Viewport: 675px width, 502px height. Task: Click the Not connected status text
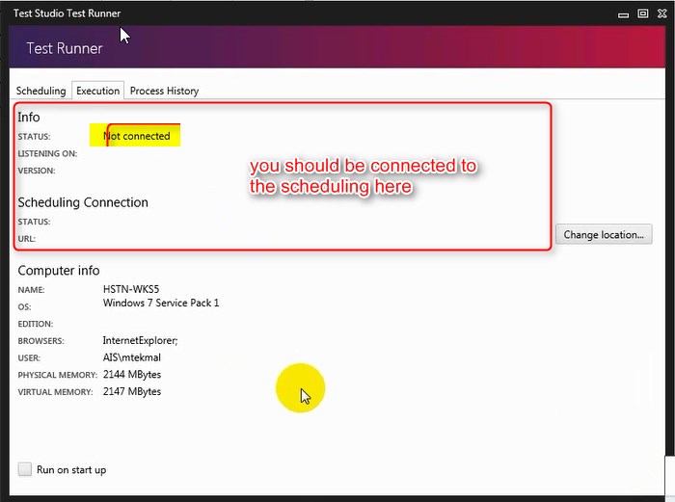click(x=137, y=136)
